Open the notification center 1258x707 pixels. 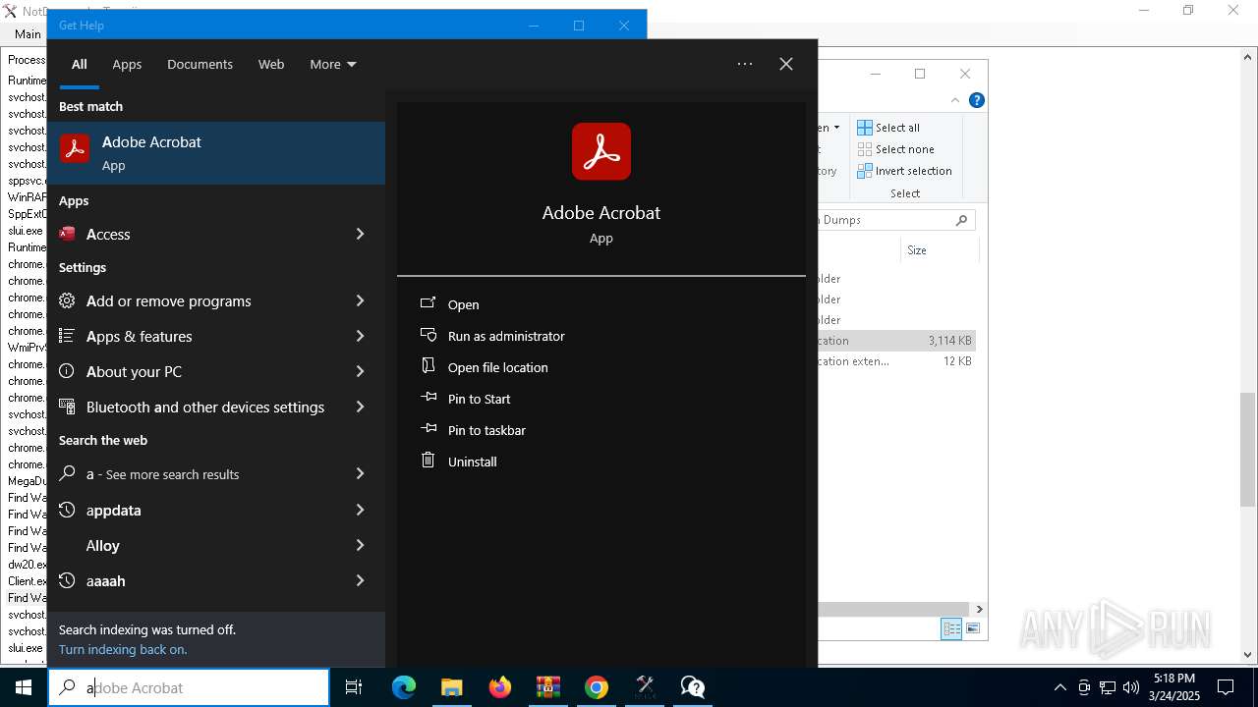pyautogui.click(x=1226, y=687)
